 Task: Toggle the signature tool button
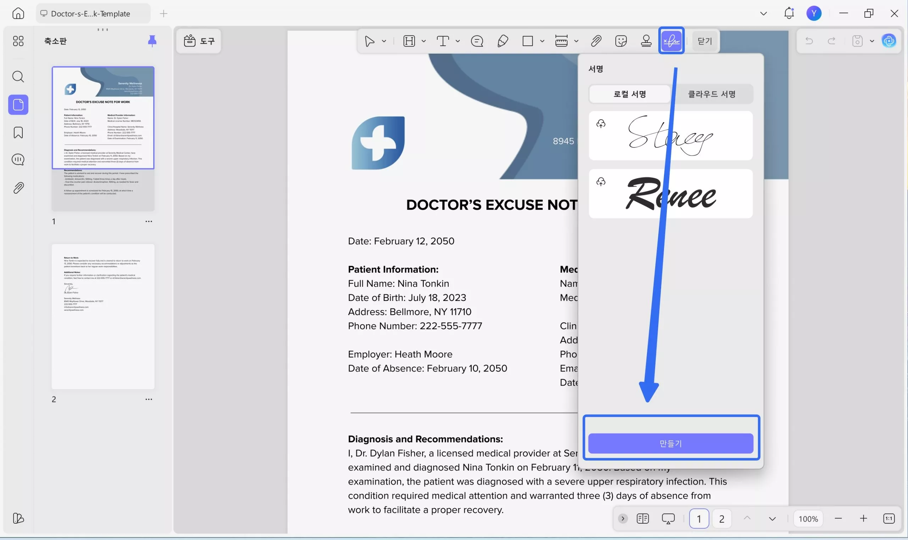671,41
